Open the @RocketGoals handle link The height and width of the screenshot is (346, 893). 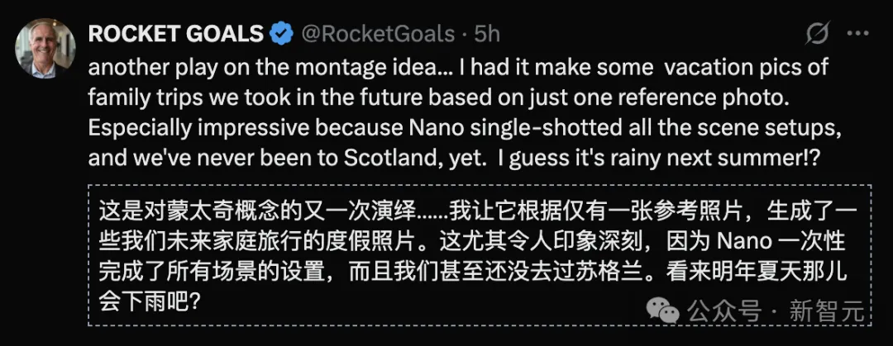[378, 34]
